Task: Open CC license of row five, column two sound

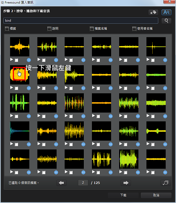Action: [56, 172]
